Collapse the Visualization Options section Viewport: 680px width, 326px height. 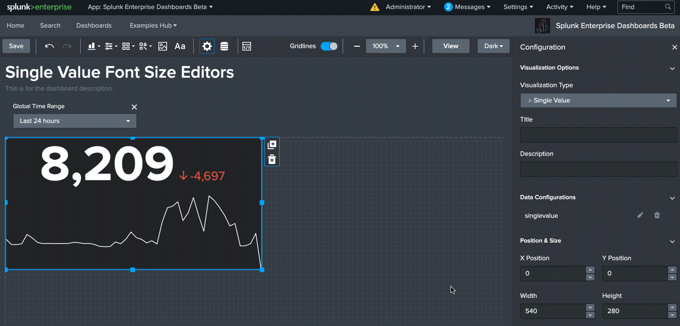tap(672, 68)
